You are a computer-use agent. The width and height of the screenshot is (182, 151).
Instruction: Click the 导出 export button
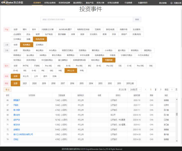tap(7, 90)
